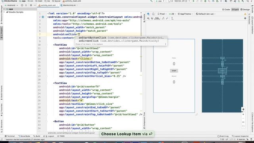Viewport: 254px width, 143px height.
Task: Click the layout warning triangle icon
Action: tap(245, 14)
